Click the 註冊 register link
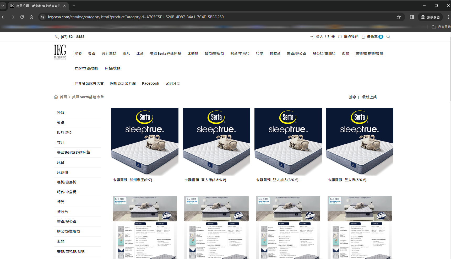The height and width of the screenshot is (259, 451). coord(331,37)
